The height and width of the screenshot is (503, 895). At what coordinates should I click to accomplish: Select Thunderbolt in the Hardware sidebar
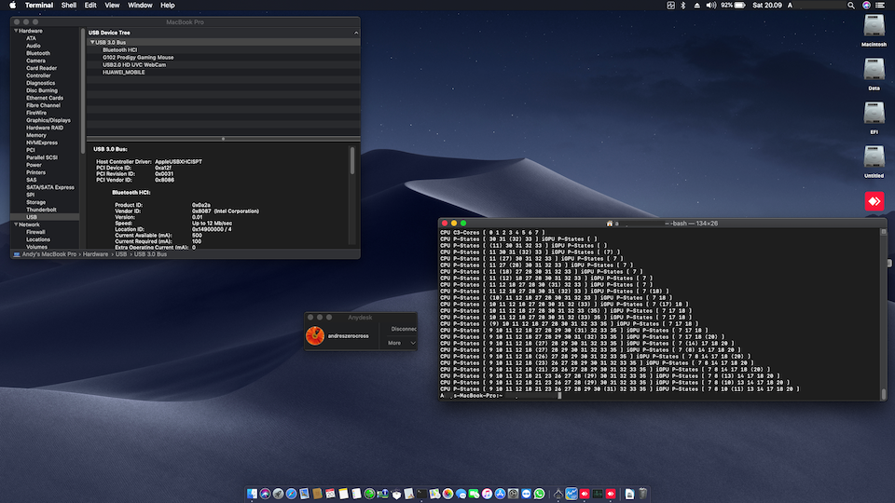point(39,210)
